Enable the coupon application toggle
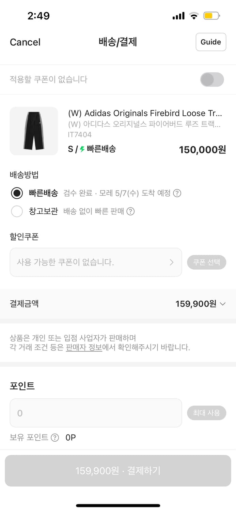 (212, 79)
